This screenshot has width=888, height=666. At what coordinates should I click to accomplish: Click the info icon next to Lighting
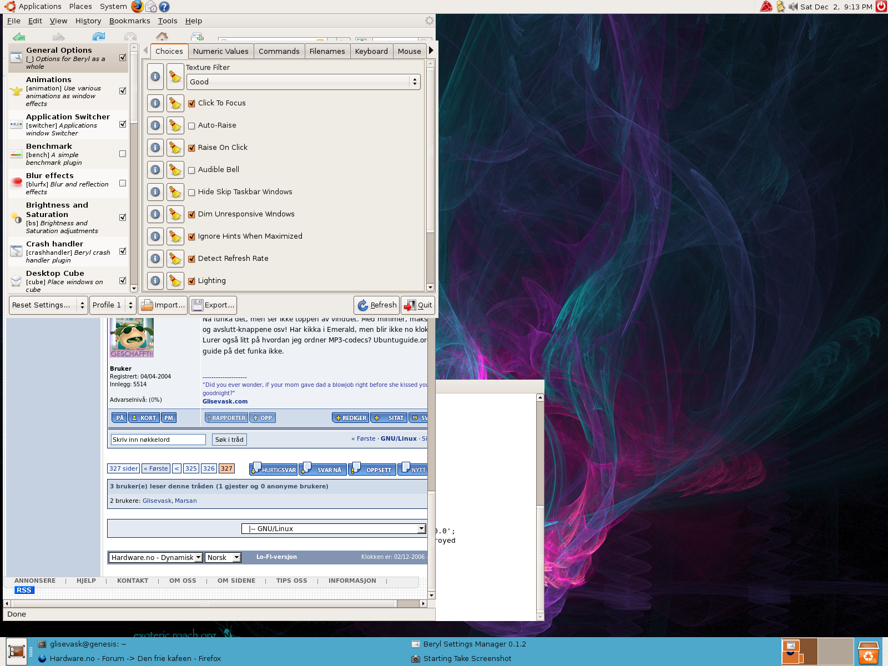(x=155, y=281)
